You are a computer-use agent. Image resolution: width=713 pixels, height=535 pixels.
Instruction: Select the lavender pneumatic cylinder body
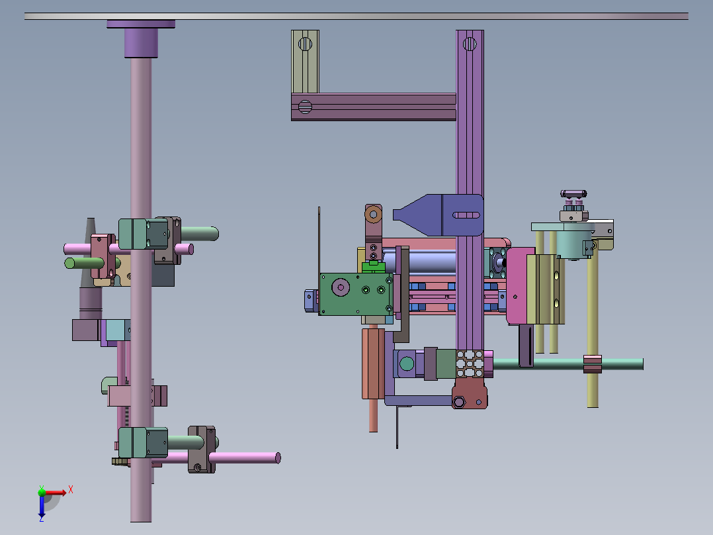(x=421, y=262)
